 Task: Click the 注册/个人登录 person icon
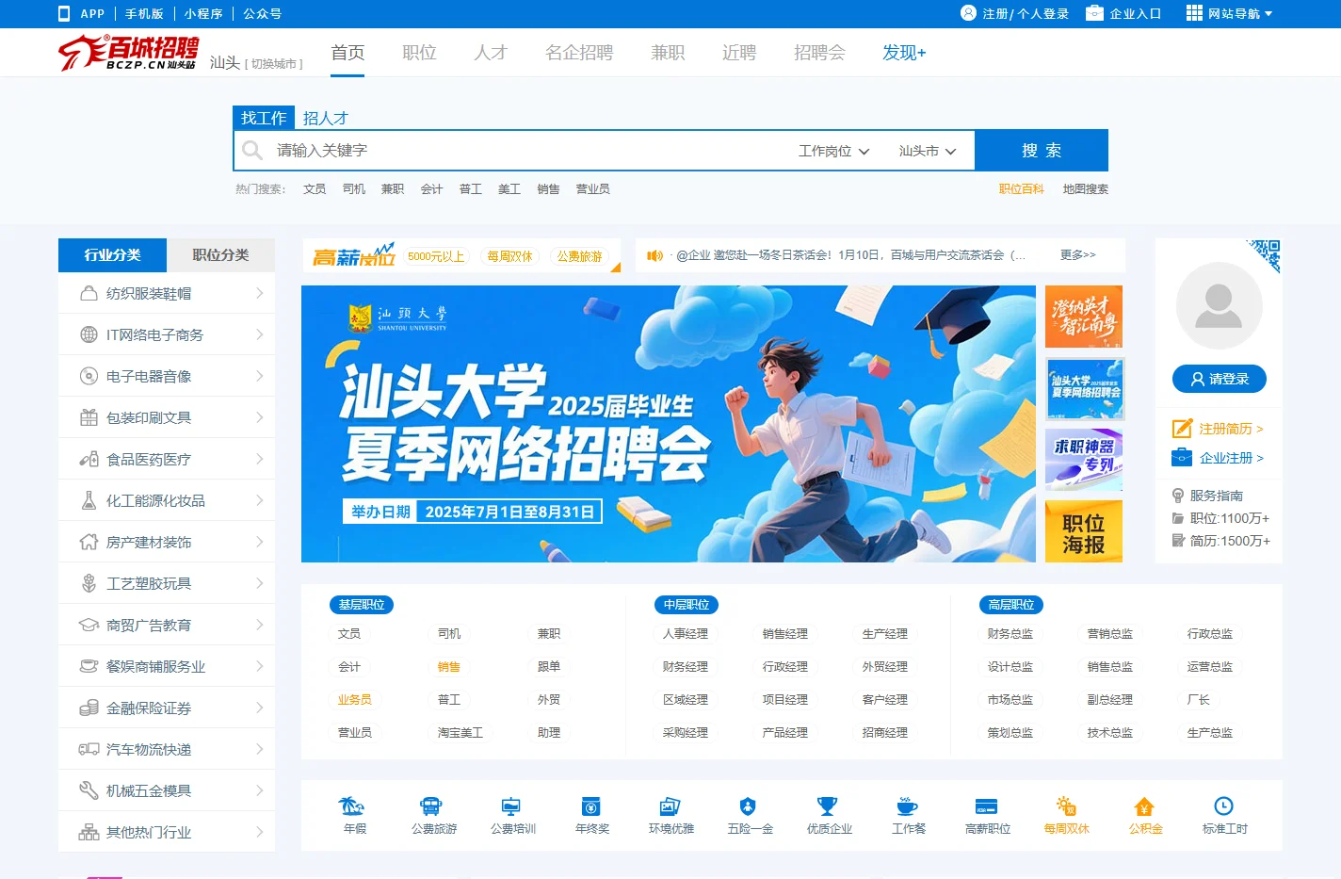tap(968, 13)
